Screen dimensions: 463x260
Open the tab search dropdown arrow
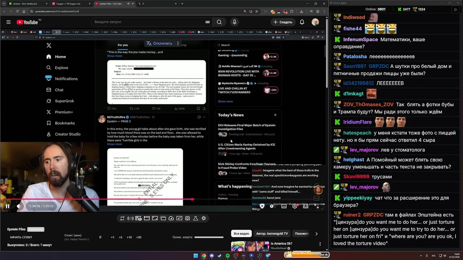[x=3, y=4]
